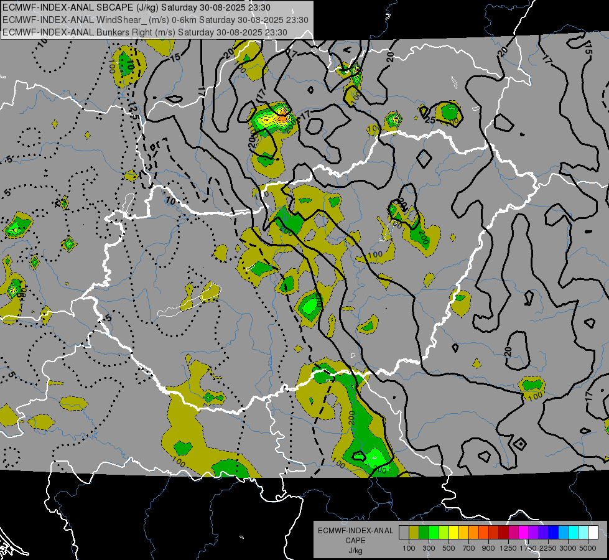Select the purple swatch right of 1750
The image size is (609, 560).
[533, 533]
